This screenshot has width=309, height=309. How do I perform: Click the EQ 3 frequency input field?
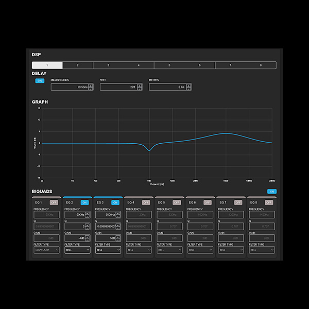coord(105,214)
